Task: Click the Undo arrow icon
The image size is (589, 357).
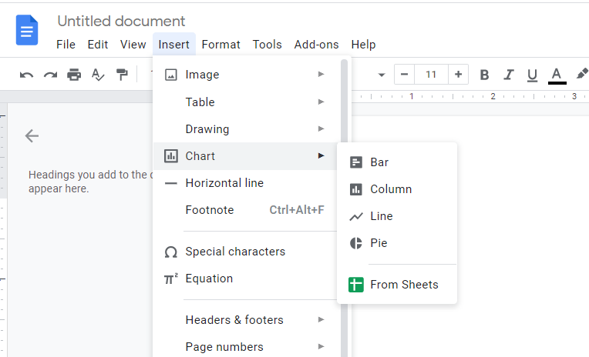Action: [x=27, y=75]
